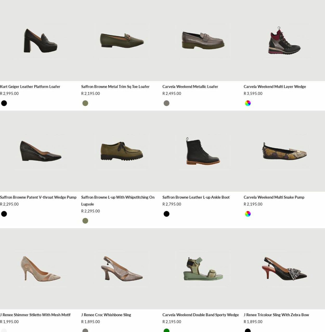Open the J Renee Croc Whishbone Sling image
The image size is (325, 332).
pos(122,269)
